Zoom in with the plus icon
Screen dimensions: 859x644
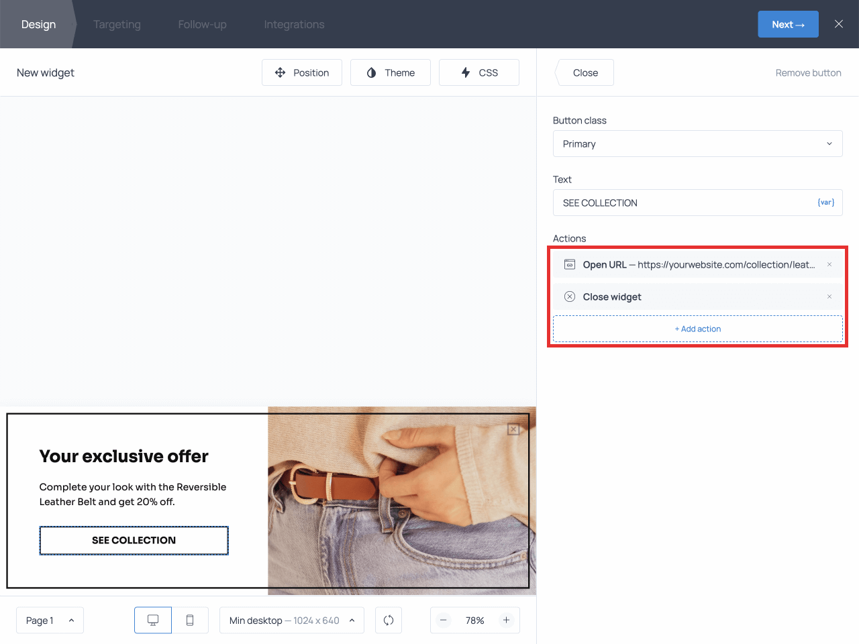pos(507,621)
